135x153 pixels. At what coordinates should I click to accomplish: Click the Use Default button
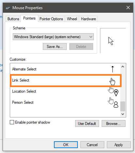coord(87,124)
